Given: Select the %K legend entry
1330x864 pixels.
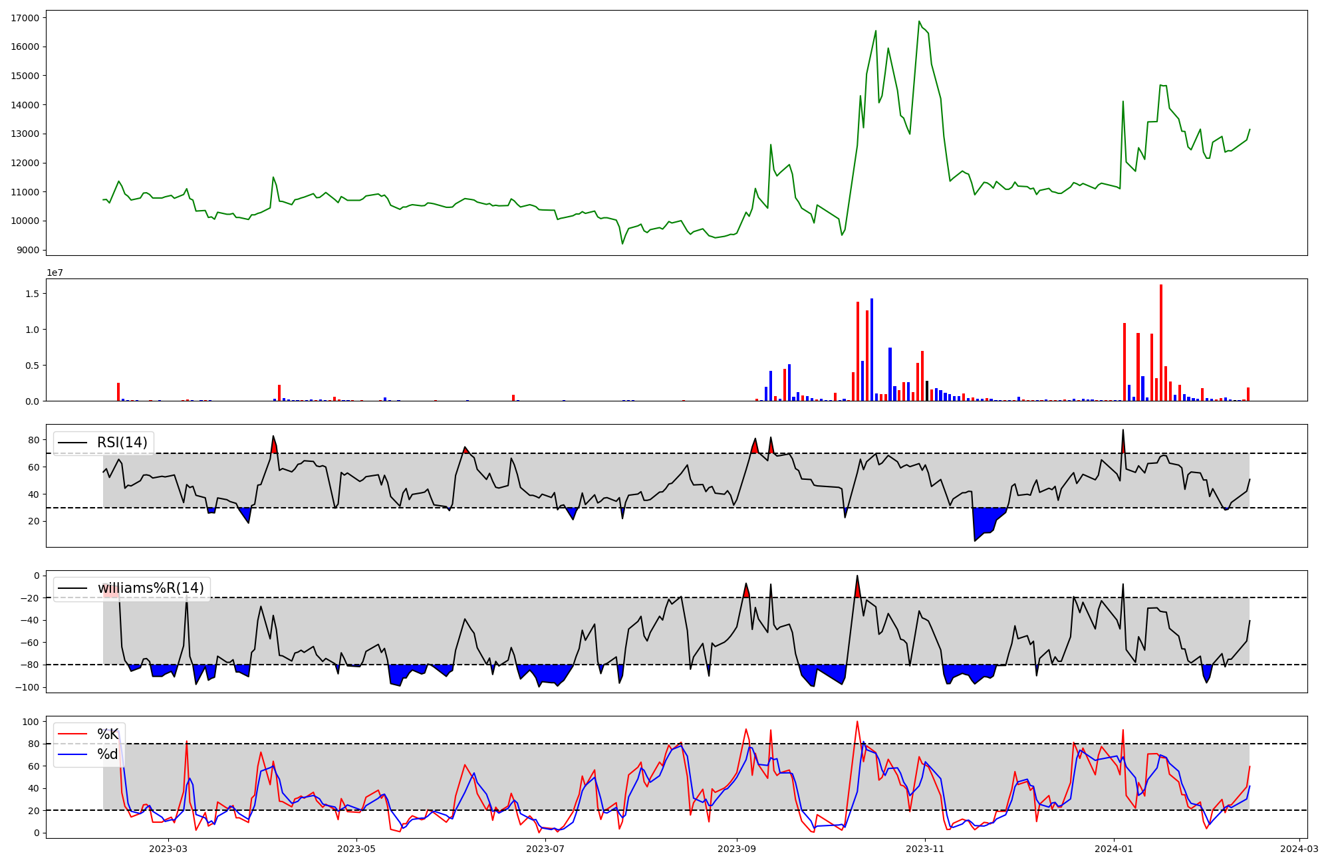Looking at the screenshot, I should tap(108, 734).
